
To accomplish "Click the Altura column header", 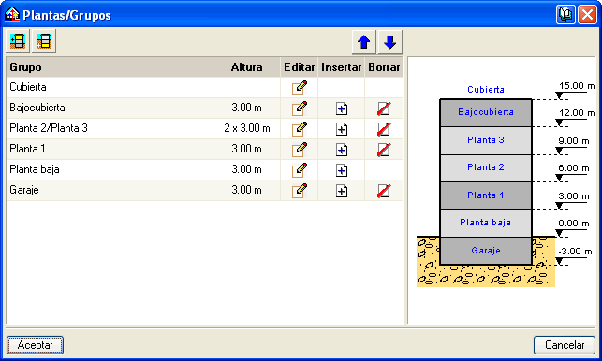I will 246,67.
